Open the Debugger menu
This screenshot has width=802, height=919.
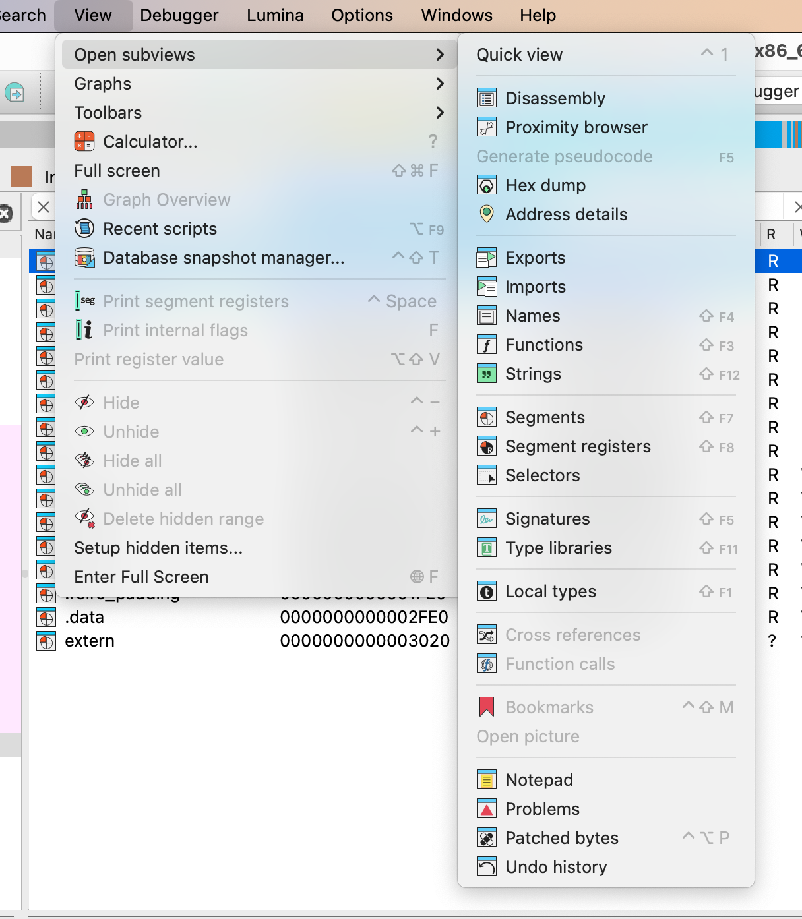(x=179, y=15)
